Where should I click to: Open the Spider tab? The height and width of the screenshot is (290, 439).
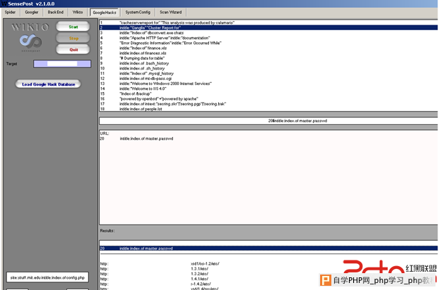point(11,13)
